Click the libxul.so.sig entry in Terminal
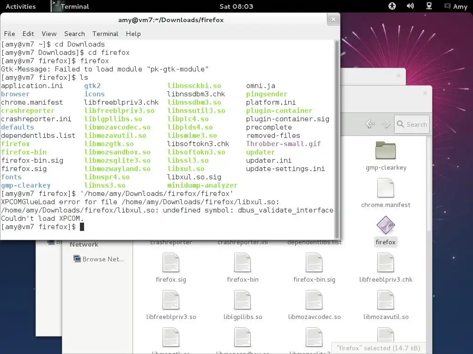This screenshot has width=473, height=354. (194, 177)
